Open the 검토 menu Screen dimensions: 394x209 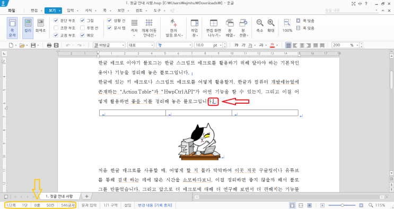[139, 11]
